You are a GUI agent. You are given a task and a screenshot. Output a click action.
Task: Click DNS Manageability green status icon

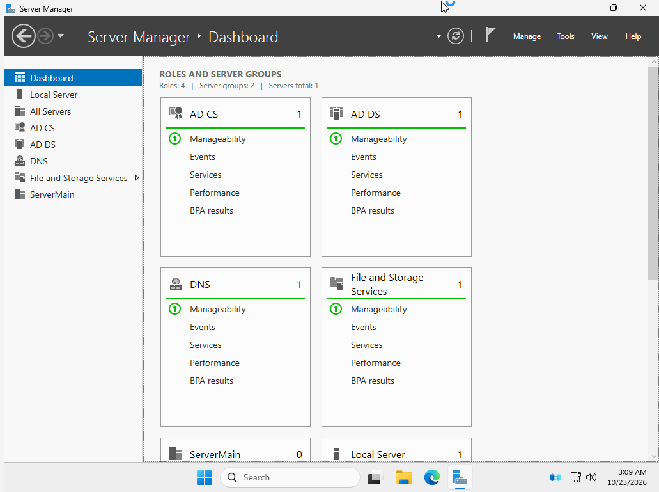(x=175, y=308)
